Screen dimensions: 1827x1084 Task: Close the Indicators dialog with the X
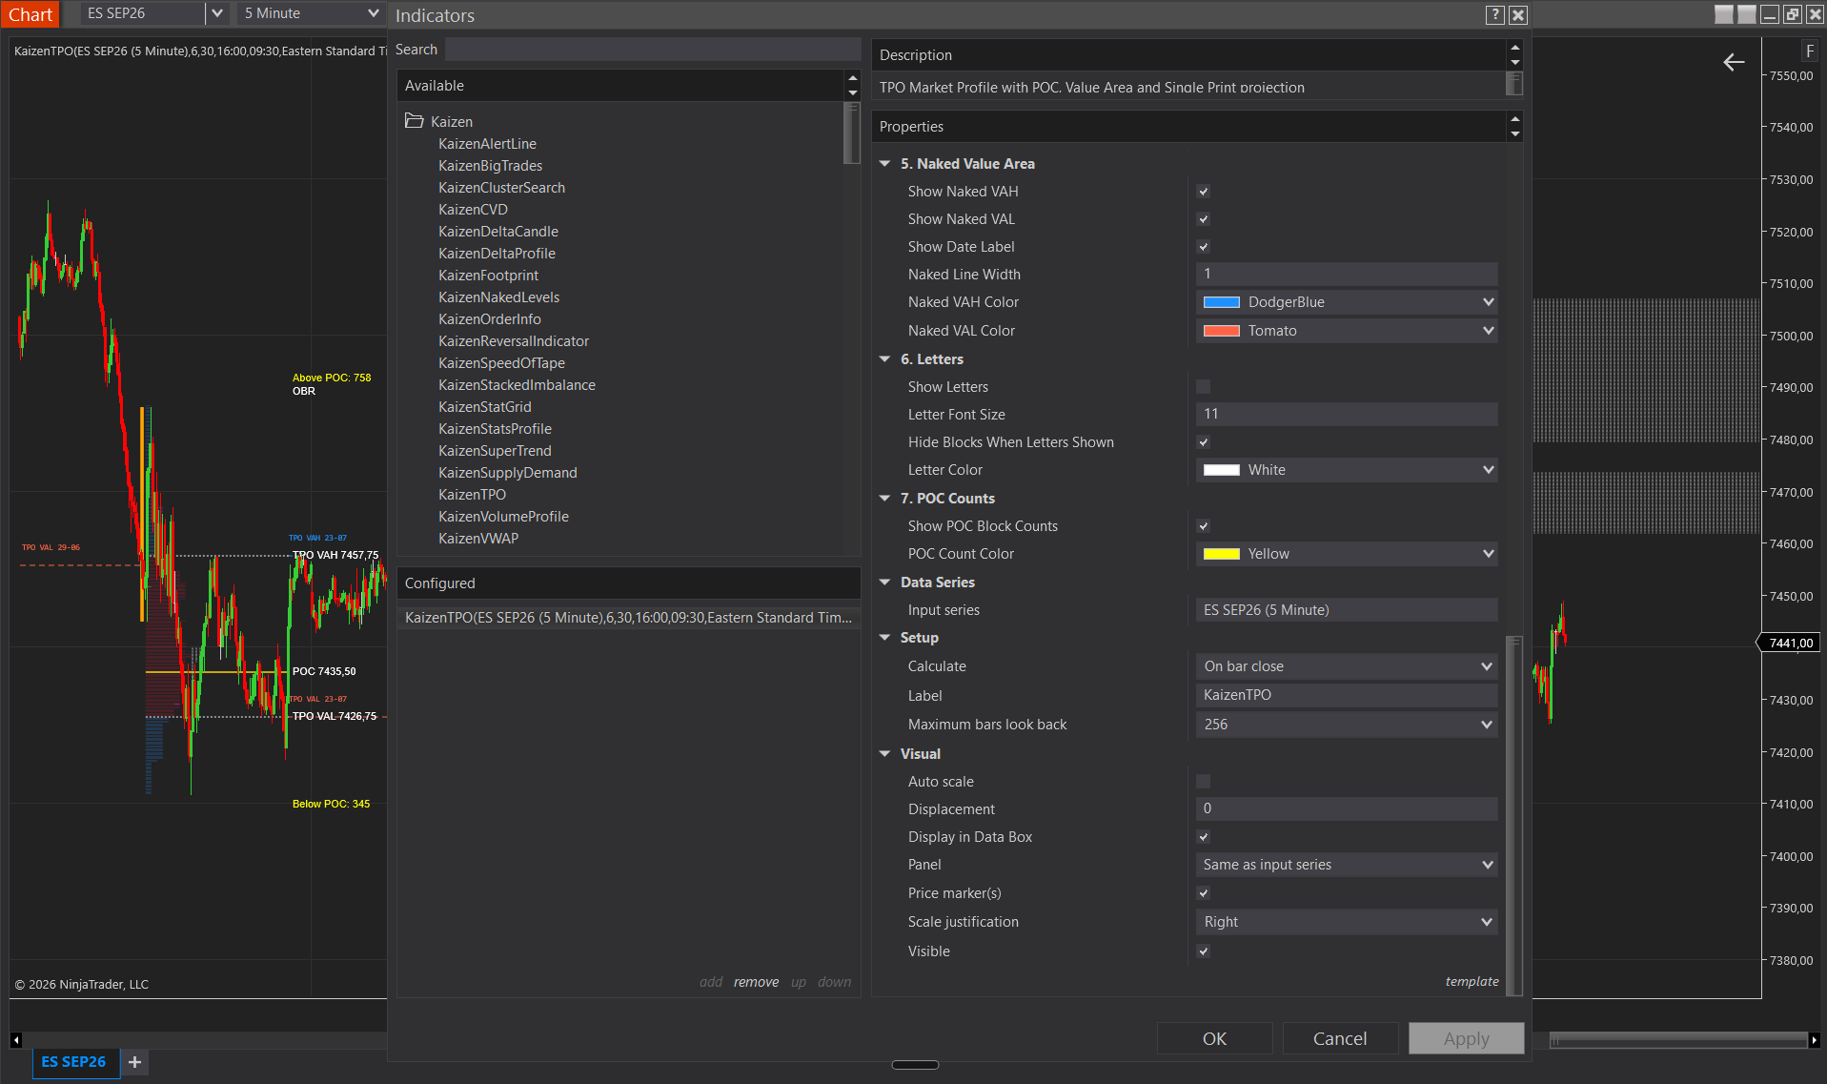click(x=1518, y=15)
